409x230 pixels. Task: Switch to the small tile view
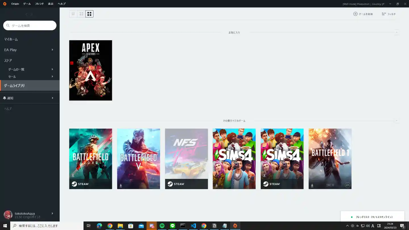[x=73, y=14]
